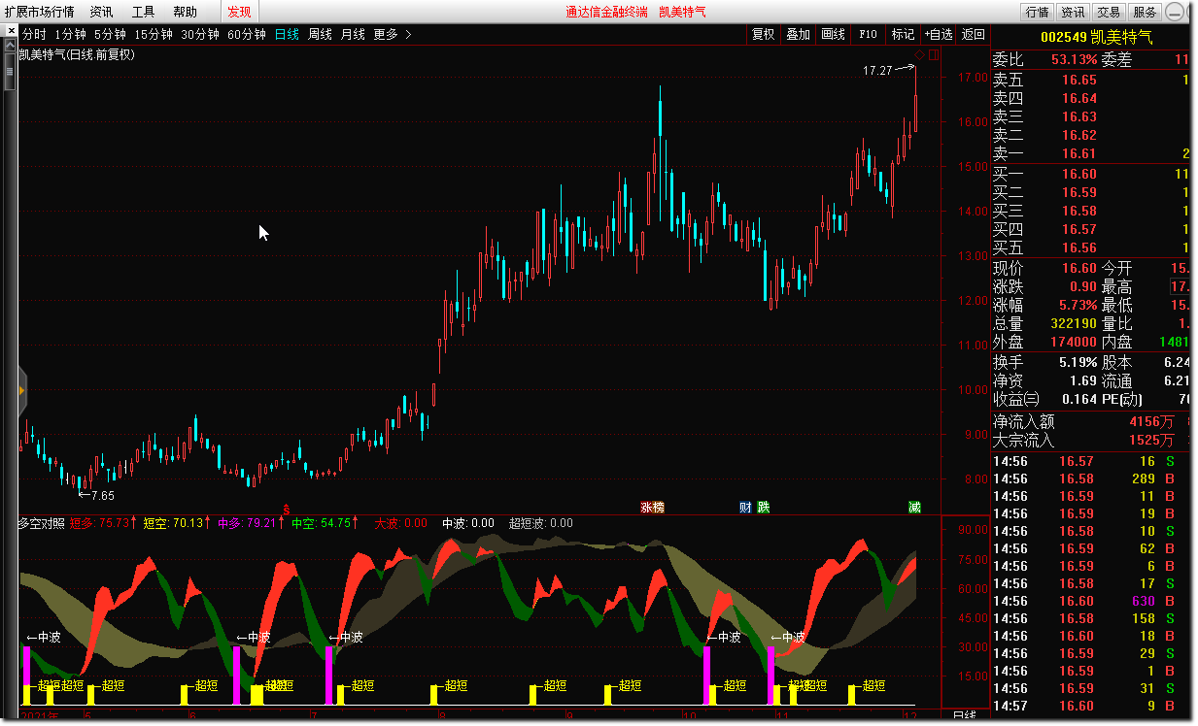Open the 画线 drawing tools
Screen dimensions: 1198x726
click(x=834, y=34)
